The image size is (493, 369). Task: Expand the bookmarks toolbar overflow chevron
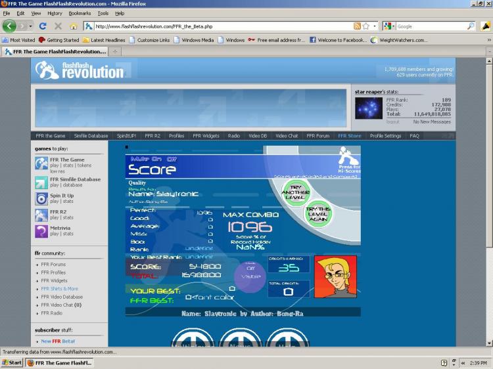click(489, 40)
